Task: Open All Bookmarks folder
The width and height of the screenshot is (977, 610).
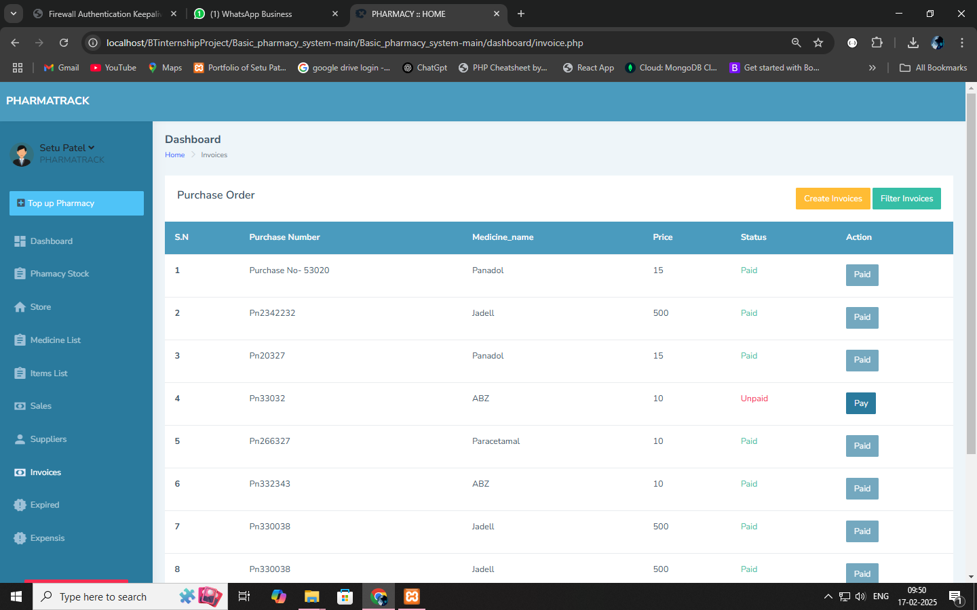Action: pyautogui.click(x=933, y=68)
